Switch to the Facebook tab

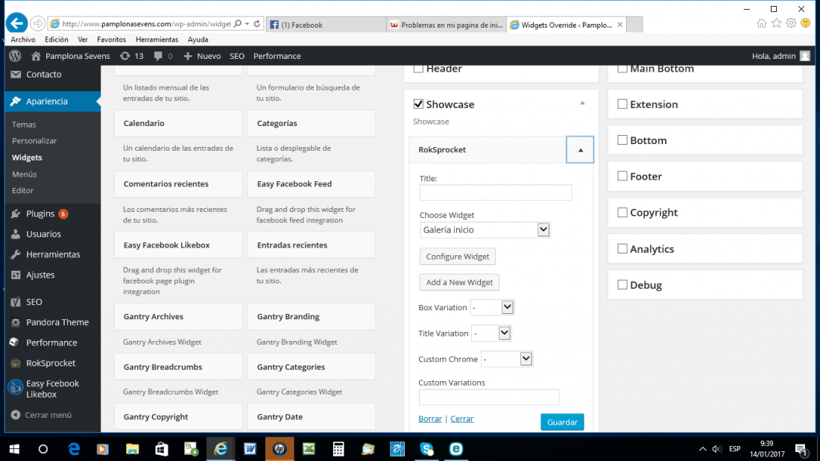pyautogui.click(x=326, y=25)
